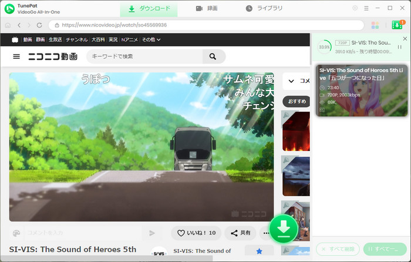Click the nicovideo URL address bar
The image size is (411, 262).
206,25
